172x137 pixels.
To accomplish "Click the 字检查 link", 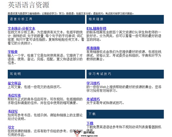I will tap(13, 52).
